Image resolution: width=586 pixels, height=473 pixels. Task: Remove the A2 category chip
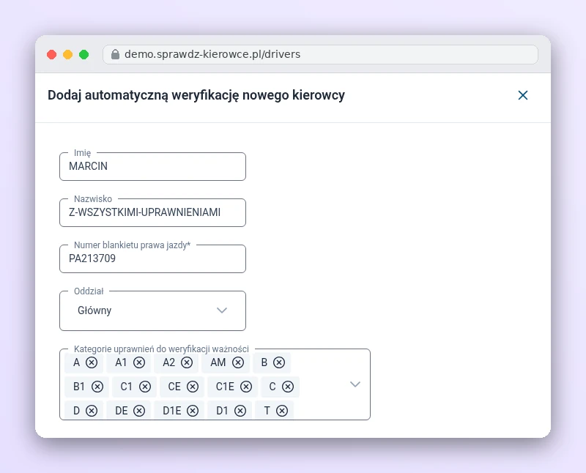point(187,362)
